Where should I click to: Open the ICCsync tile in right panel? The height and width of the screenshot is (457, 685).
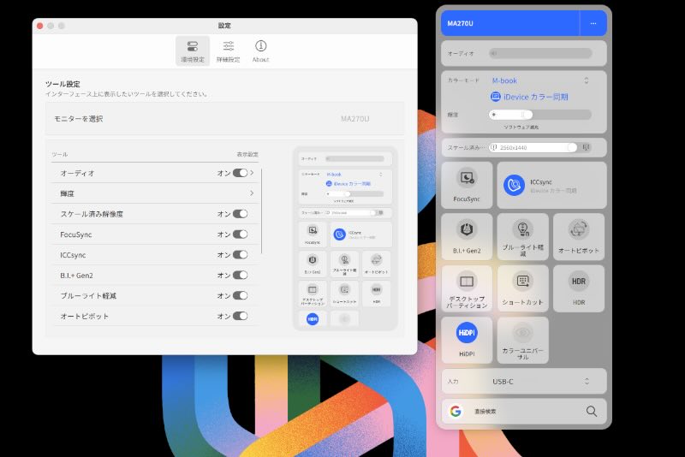pyautogui.click(x=551, y=186)
